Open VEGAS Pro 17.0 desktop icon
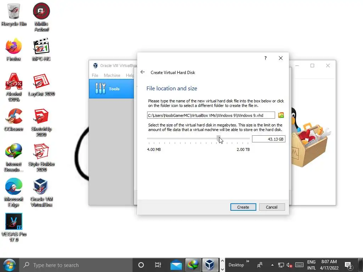The width and height of the screenshot is (363, 272). click(14, 228)
